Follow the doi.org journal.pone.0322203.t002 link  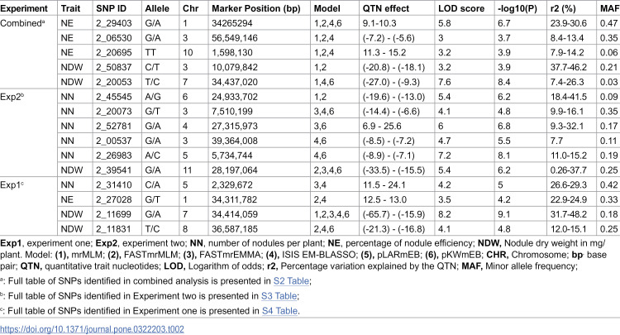click(92, 329)
